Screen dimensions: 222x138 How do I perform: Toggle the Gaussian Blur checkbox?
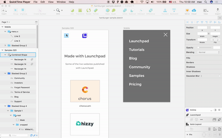(219, 76)
